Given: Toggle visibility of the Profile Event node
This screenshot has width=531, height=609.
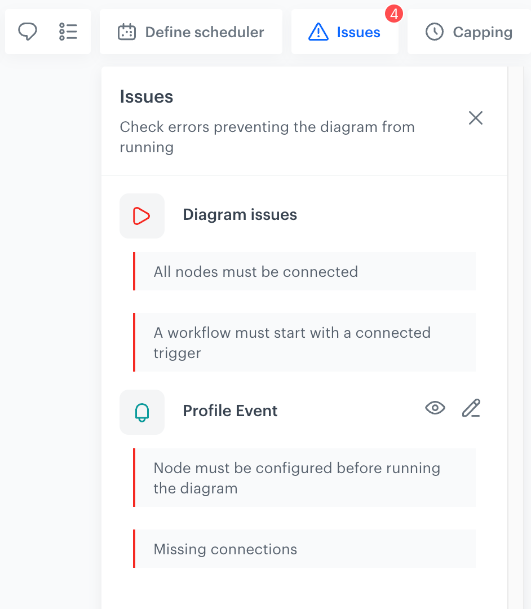Looking at the screenshot, I should click(x=435, y=408).
